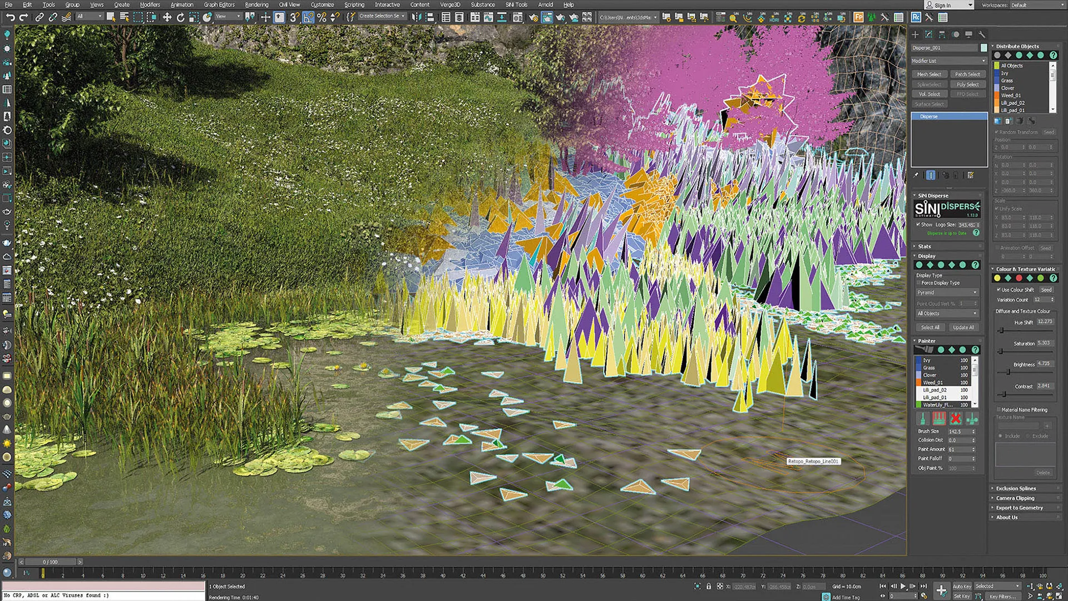Select the red multi-brush paint tool in Painter
The image size is (1068, 601).
939,418
